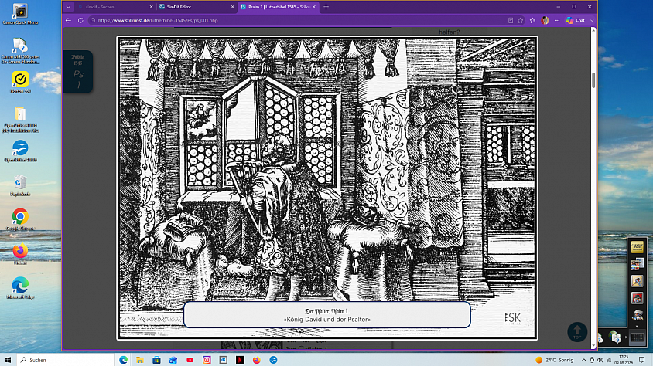Open Canon MG7500 series manual desktop icon

[20, 51]
